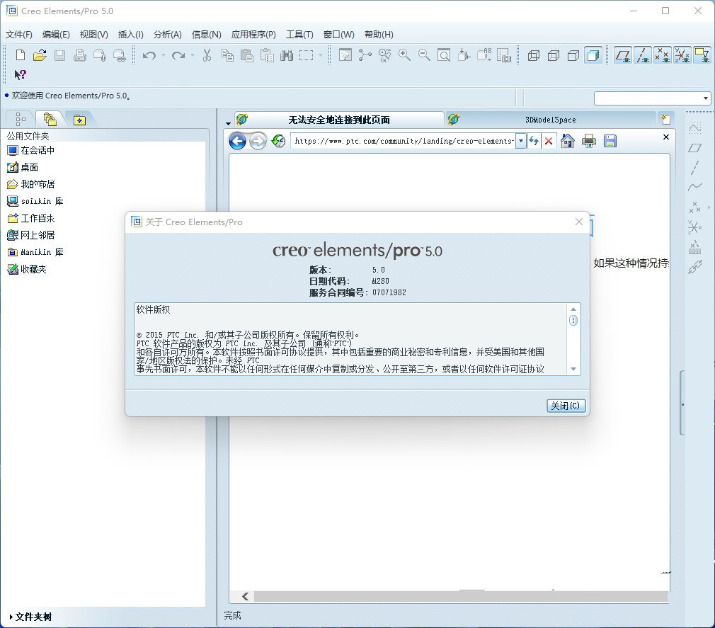Toggle datum planes display
The height and width of the screenshot is (628, 715).
coord(623,56)
